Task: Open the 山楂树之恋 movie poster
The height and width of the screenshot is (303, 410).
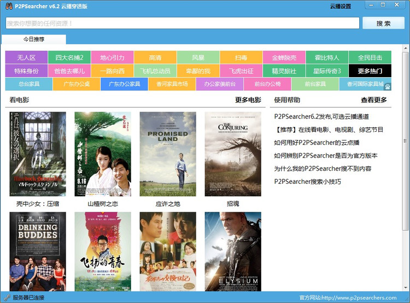Action: (103, 154)
